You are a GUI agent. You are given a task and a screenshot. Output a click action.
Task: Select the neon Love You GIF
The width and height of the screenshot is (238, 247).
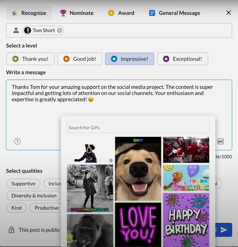pos(138,224)
